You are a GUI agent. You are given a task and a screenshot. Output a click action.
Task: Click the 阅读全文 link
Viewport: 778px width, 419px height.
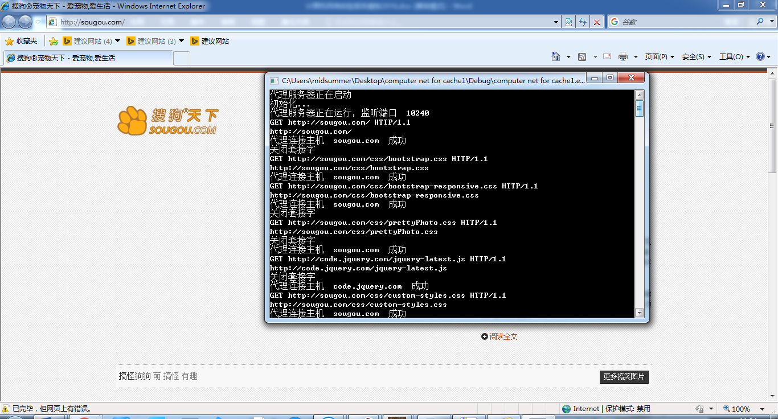(503, 336)
